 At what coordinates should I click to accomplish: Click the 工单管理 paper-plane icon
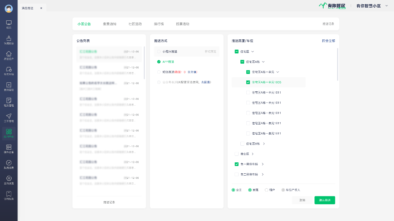9,116
